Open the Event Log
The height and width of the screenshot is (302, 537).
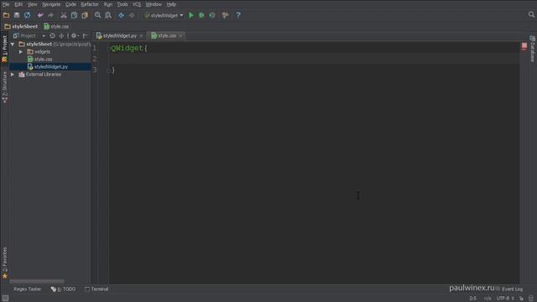click(x=509, y=289)
